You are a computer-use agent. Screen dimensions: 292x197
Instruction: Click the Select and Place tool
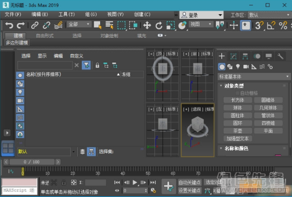[182, 25]
